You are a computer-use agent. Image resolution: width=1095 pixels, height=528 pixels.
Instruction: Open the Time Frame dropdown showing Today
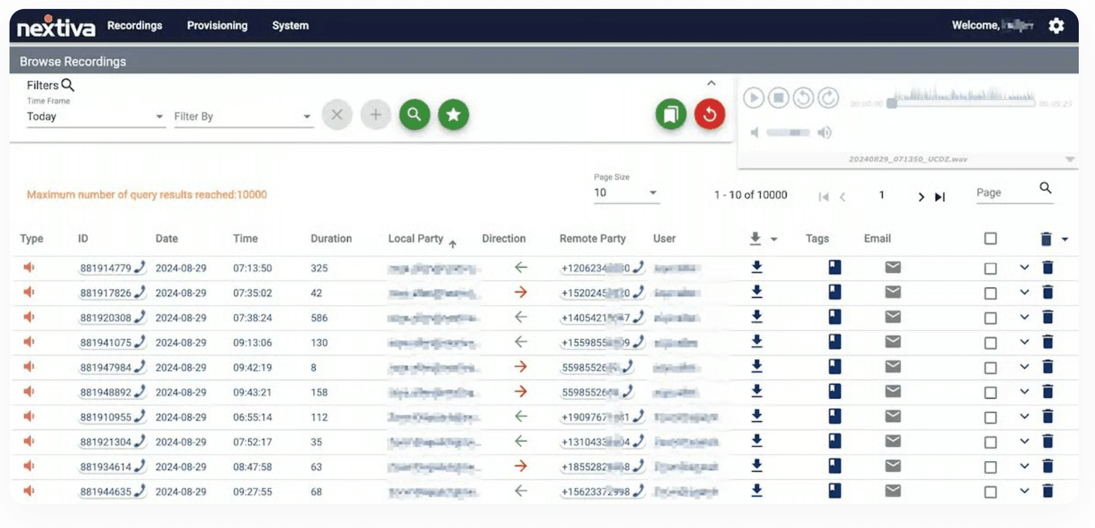click(x=95, y=116)
